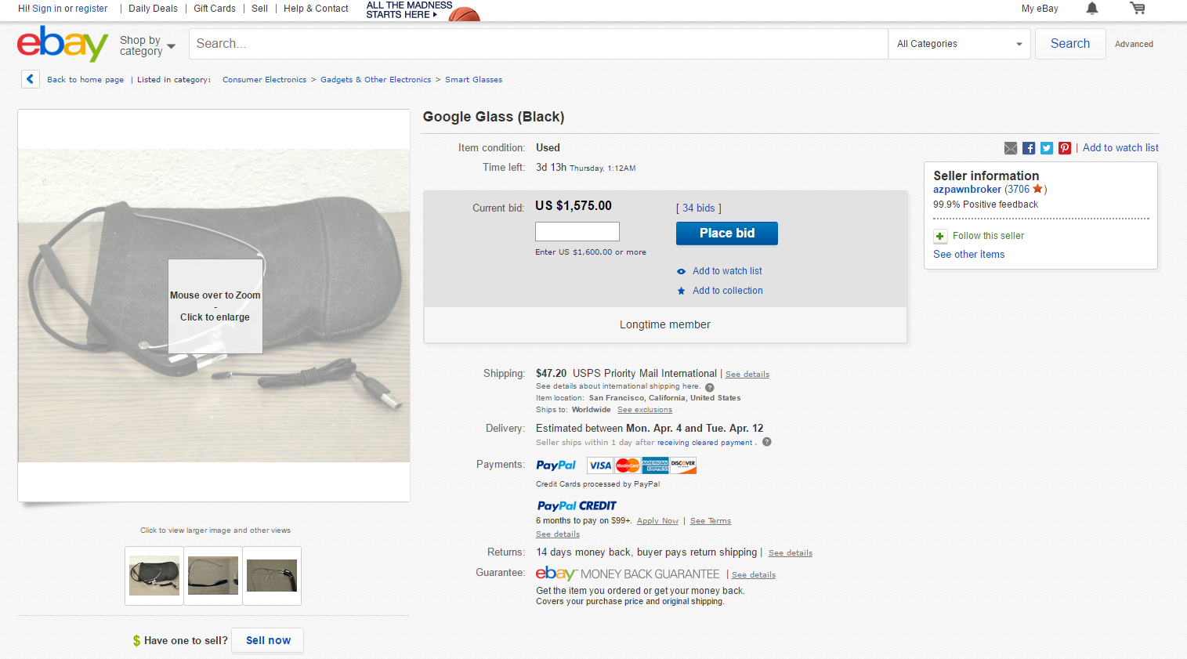This screenshot has width=1187, height=659.
Task: Click the green plus Follow this seller icon
Action: [940, 236]
